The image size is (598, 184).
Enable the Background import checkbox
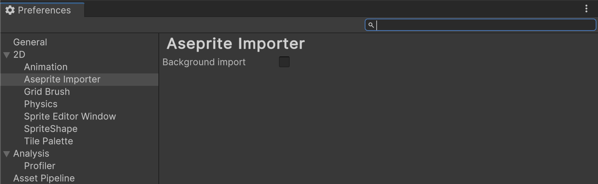tap(284, 62)
